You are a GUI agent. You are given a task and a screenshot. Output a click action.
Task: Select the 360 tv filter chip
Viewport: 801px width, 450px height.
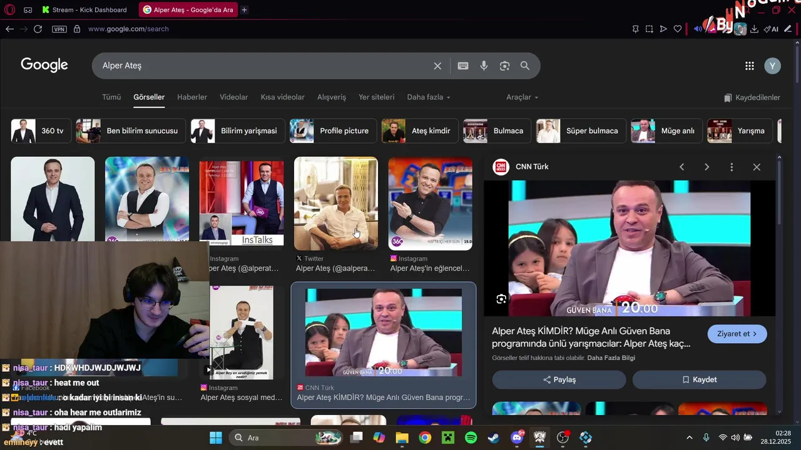(41, 131)
